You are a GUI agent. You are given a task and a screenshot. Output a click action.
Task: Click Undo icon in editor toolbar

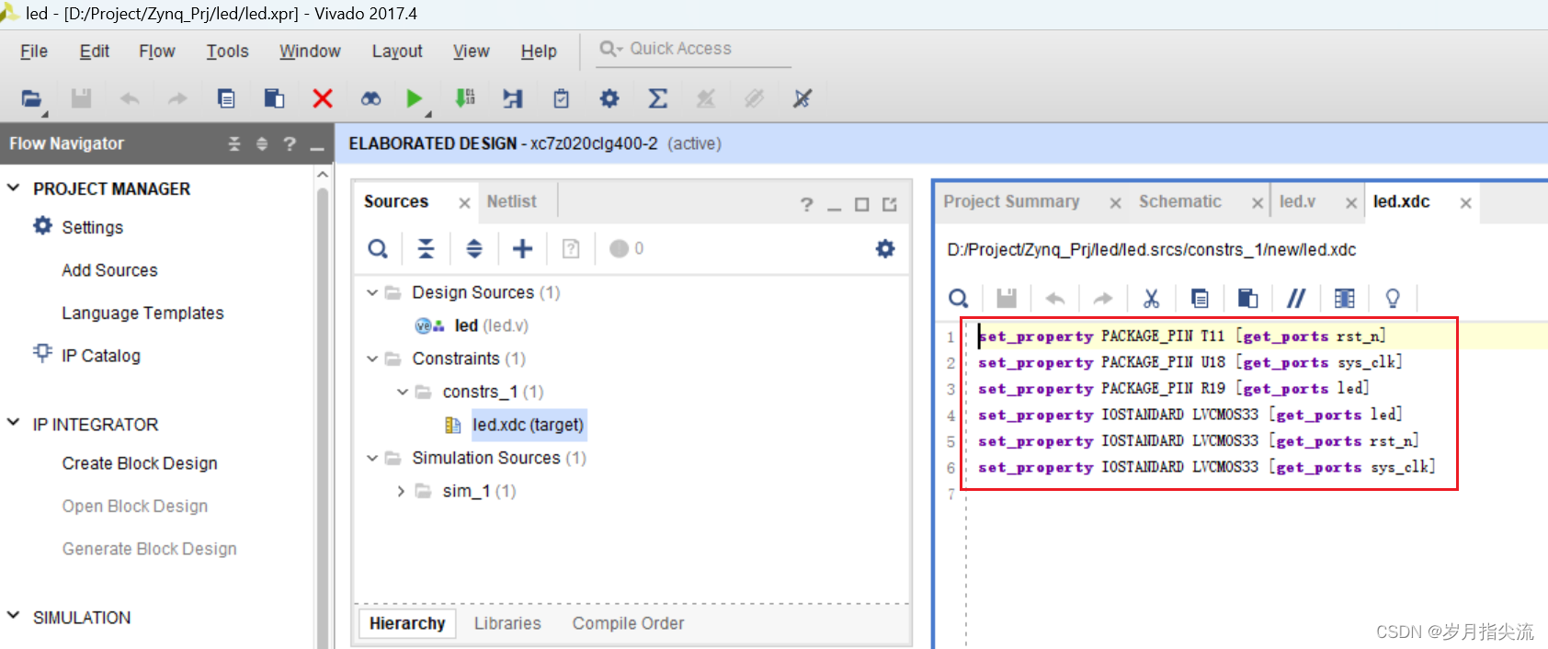[x=1055, y=298]
